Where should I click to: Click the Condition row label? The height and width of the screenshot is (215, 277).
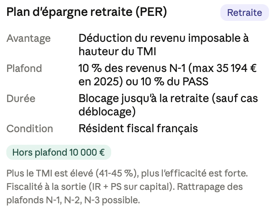30,128
